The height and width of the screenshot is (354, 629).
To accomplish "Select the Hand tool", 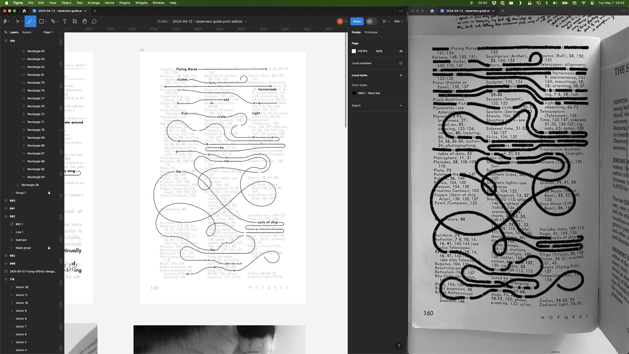I will [85, 21].
